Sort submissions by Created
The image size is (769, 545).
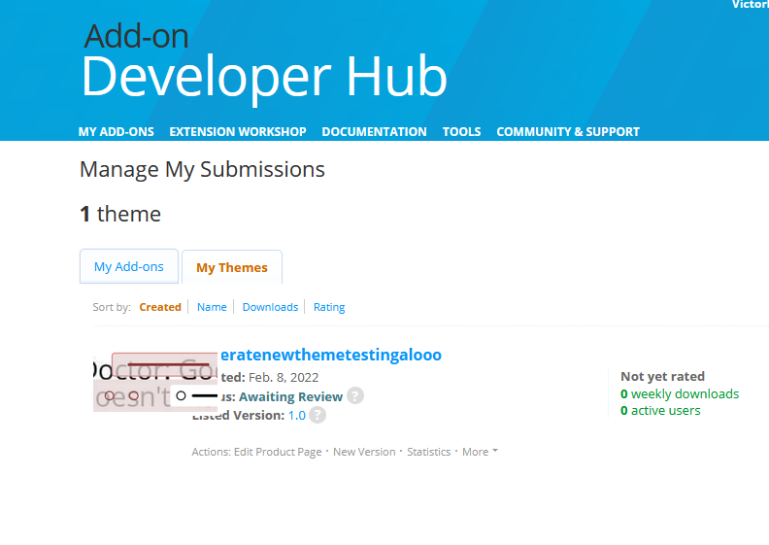(160, 307)
